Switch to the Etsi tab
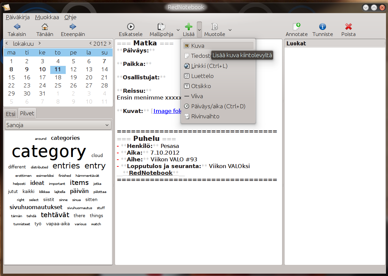The width and height of the screenshot is (388, 276). click(11, 114)
